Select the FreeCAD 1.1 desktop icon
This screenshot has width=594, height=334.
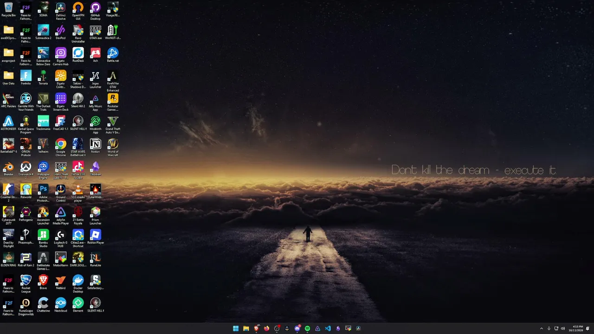tap(61, 123)
